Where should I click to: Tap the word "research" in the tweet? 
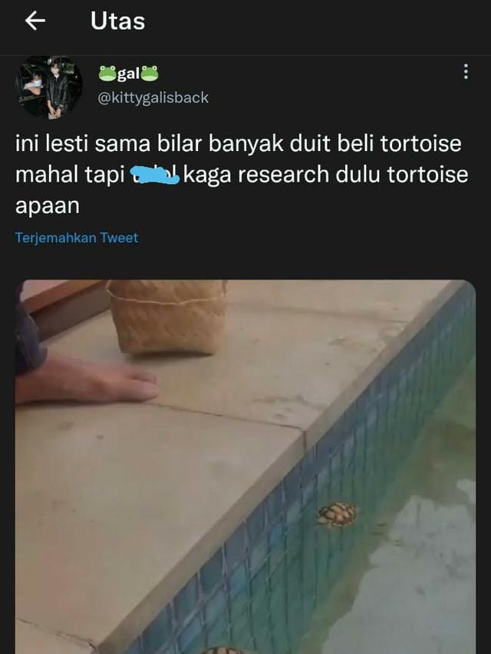point(284,175)
